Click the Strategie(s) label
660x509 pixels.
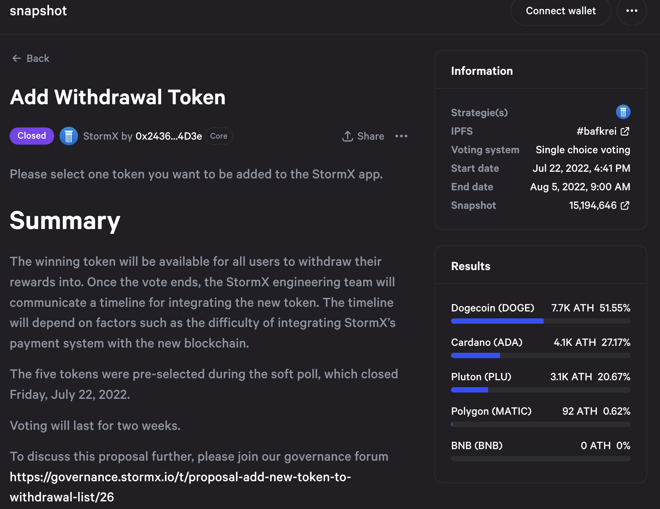click(479, 113)
